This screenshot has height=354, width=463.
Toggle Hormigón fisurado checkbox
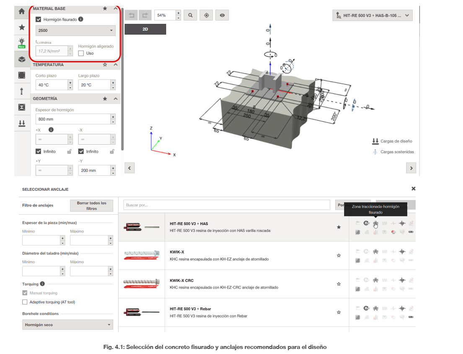pyautogui.click(x=38, y=19)
